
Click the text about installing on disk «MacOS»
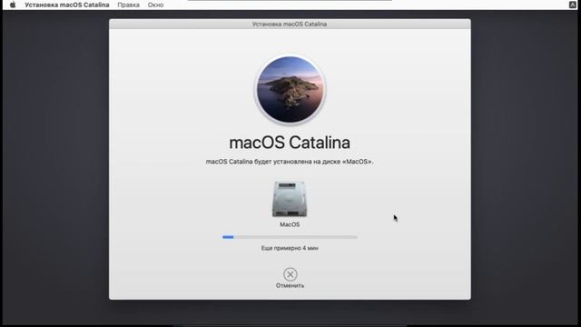[290, 162]
